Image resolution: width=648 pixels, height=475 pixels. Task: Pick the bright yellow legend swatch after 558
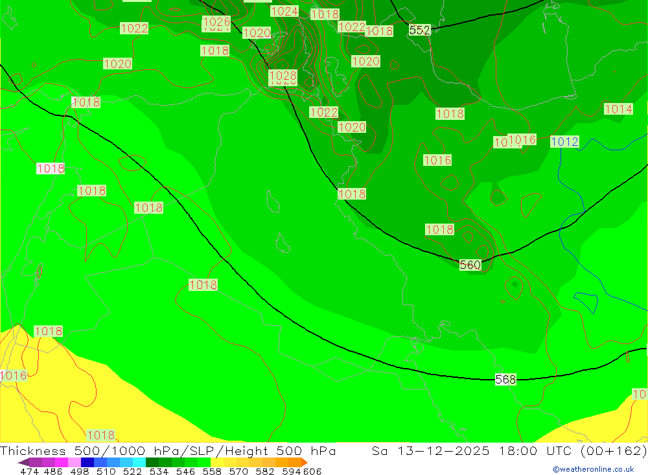217,462
